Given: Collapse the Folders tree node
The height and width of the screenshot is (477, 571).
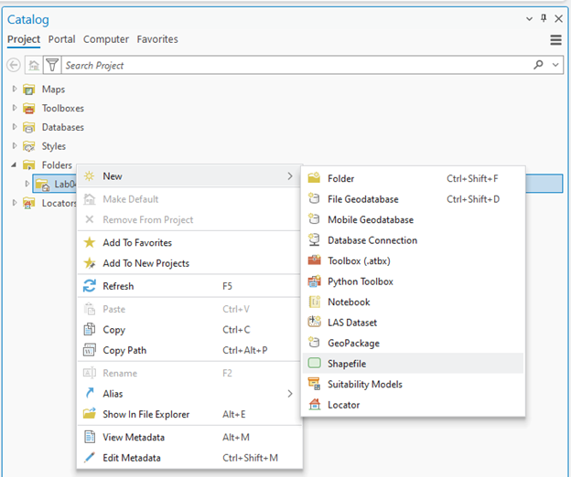Looking at the screenshot, I should [15, 165].
